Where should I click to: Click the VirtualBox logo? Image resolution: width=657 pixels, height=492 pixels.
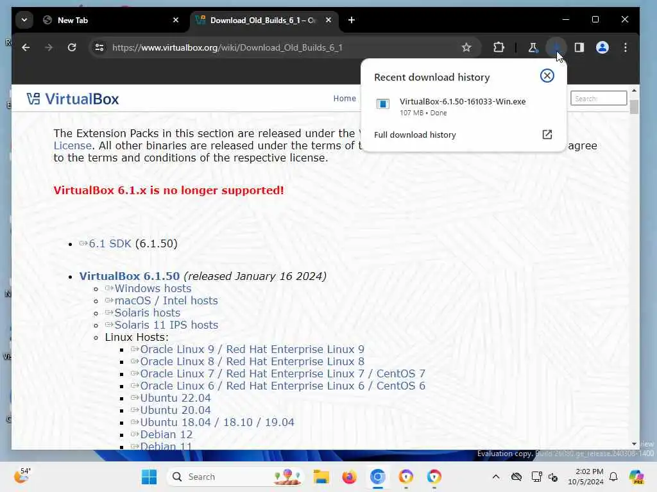[73, 99]
